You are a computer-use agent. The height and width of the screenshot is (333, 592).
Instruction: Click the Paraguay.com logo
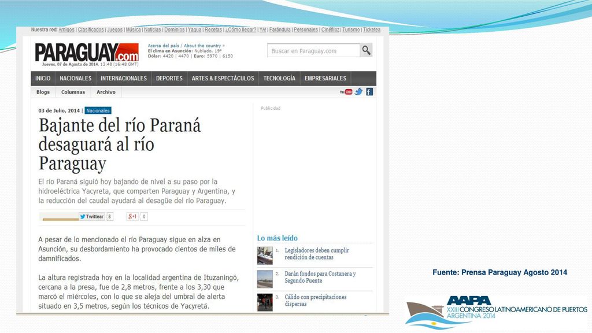click(x=87, y=52)
